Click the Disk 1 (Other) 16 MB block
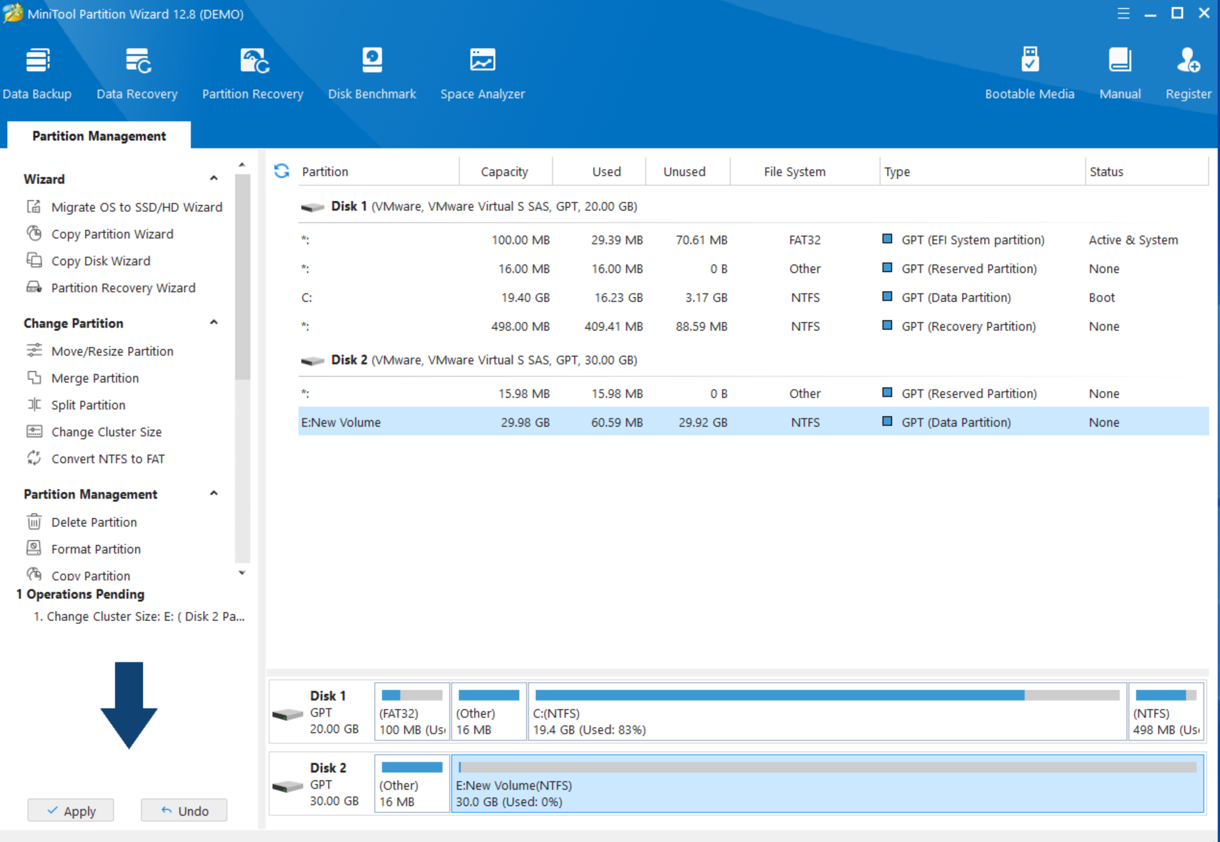This screenshot has width=1220, height=842. pyautogui.click(x=489, y=711)
